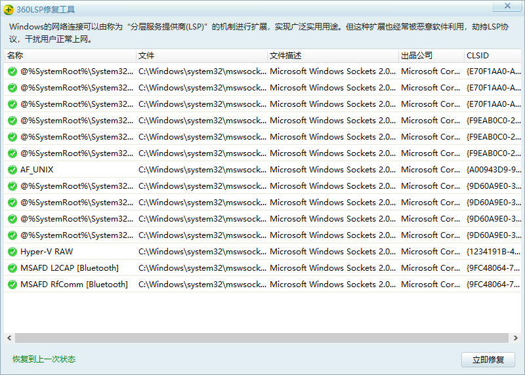Select the MSAFD L2CAP [Bluetooth] name cell
The width and height of the screenshot is (525, 375).
pyautogui.click(x=70, y=268)
